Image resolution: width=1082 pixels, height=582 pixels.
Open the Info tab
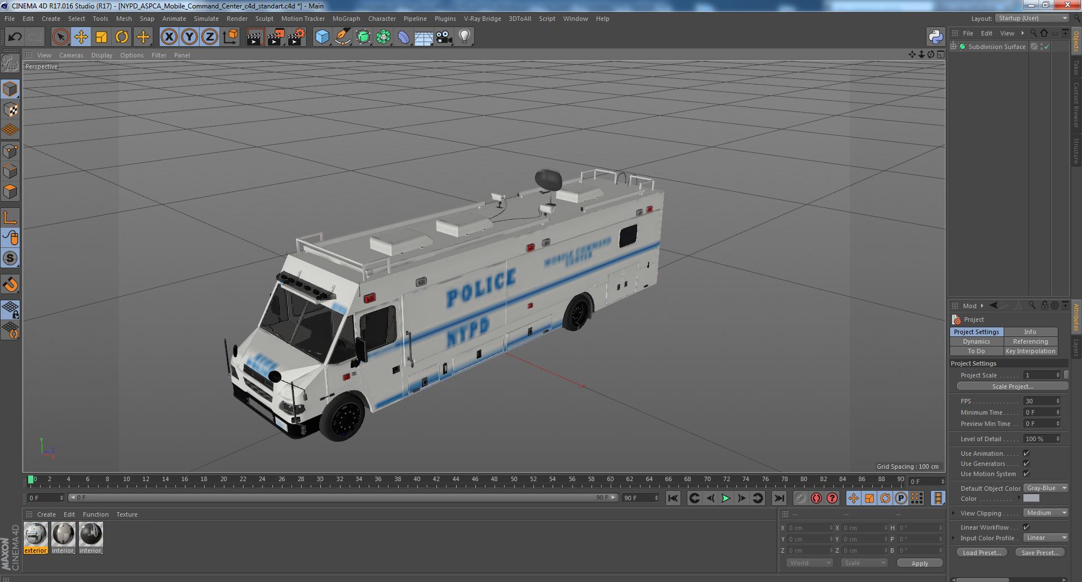[1030, 332]
